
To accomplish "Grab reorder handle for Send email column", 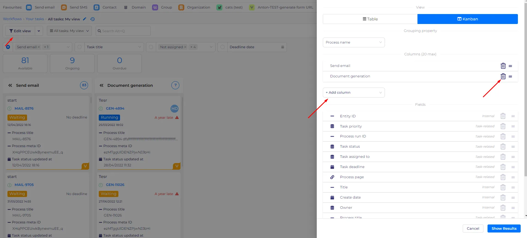I will pyautogui.click(x=510, y=66).
